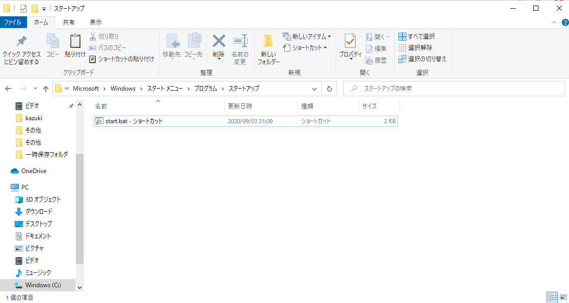Open the Shortcut dropdown in ribbon
This screenshot has height=303, width=569.
point(305,47)
